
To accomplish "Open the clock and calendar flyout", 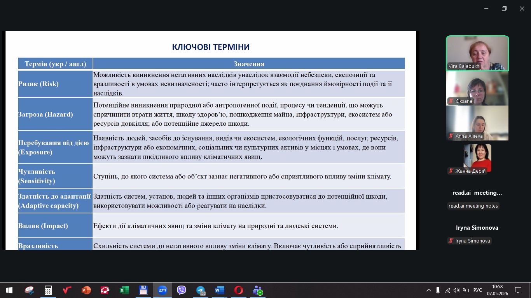I will [x=497, y=290].
